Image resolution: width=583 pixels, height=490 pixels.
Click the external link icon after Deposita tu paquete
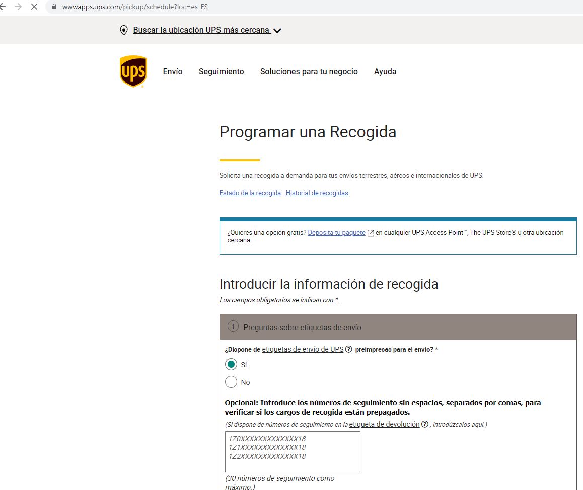point(371,233)
